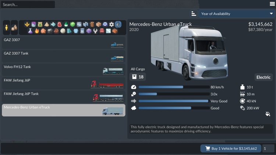Screen dimensions: 276x155
Task: Open the hamburger menu
Action: click(x=272, y=4)
